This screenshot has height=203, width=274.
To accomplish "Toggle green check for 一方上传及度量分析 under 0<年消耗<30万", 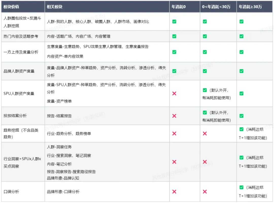I will (205, 52).
